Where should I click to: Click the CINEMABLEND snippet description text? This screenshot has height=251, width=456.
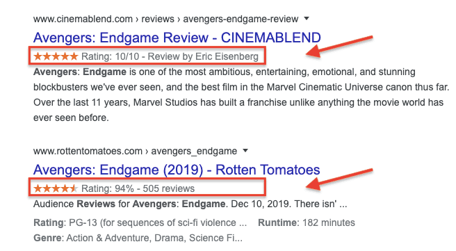click(241, 95)
